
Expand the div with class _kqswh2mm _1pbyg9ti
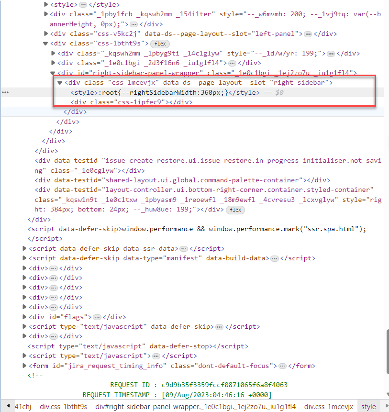tap(53, 53)
